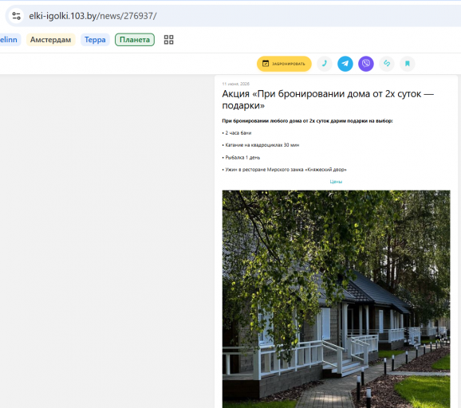Click the yellow Забронировать button
Screen dimensions: 461x408
(284, 64)
